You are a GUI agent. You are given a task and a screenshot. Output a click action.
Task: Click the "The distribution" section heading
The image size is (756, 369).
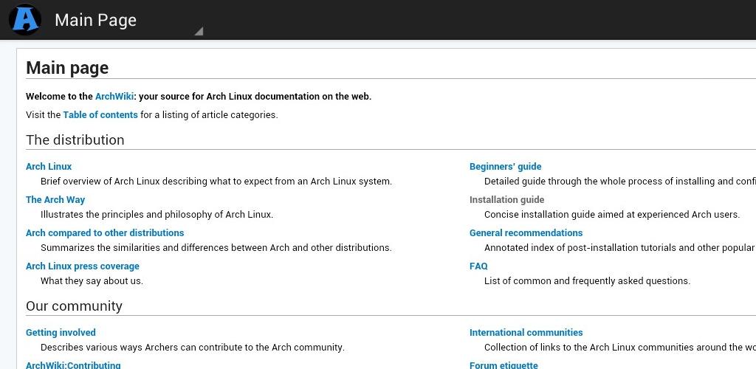coord(75,140)
